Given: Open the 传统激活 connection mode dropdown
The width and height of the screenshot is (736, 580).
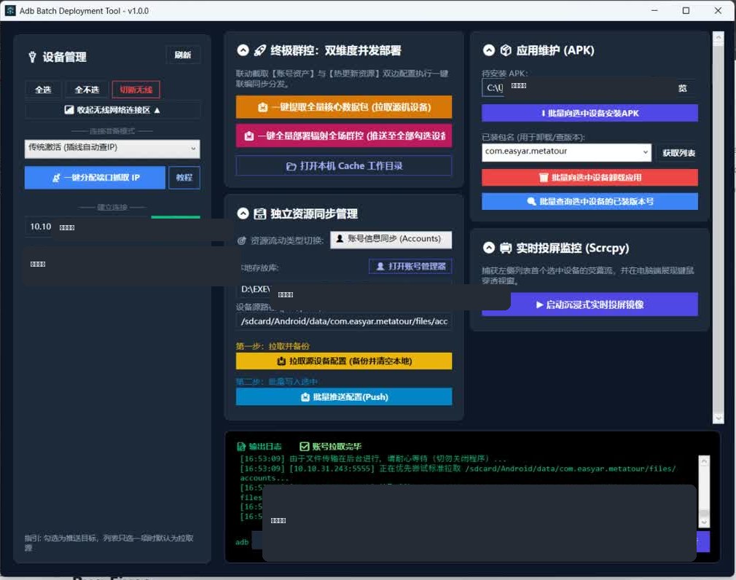Looking at the screenshot, I should tap(112, 149).
